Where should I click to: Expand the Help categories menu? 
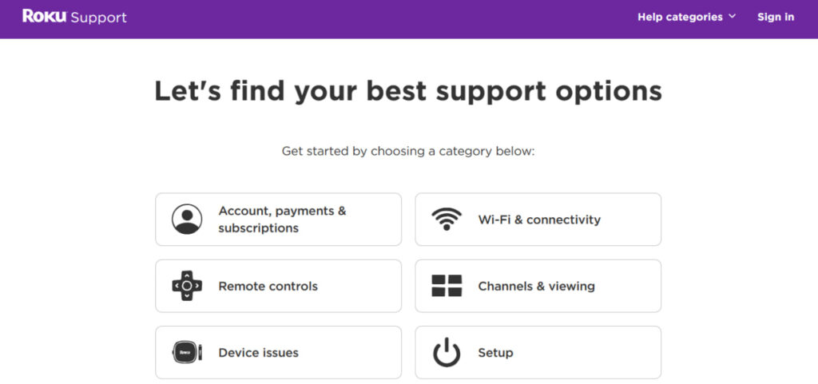point(686,17)
